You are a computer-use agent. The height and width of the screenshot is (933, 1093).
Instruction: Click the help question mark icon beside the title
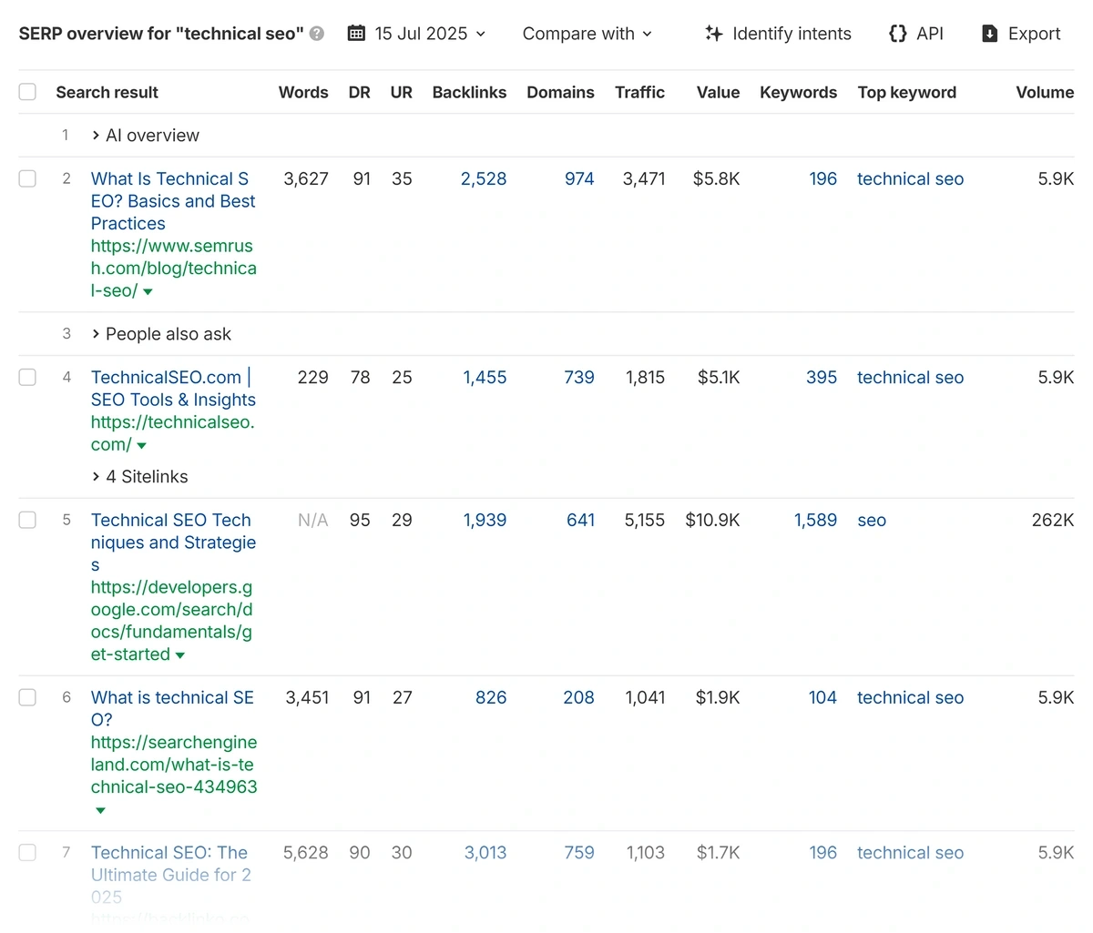click(x=317, y=34)
